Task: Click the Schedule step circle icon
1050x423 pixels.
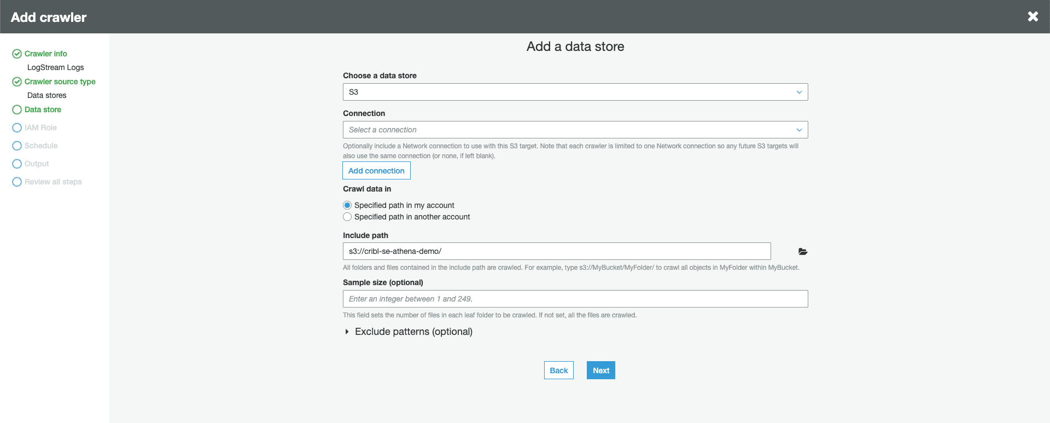Action: [17, 146]
